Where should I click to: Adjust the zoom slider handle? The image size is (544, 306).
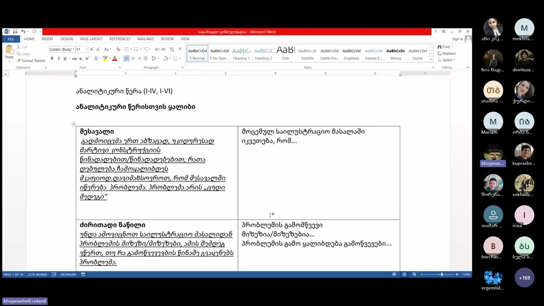[442, 275]
